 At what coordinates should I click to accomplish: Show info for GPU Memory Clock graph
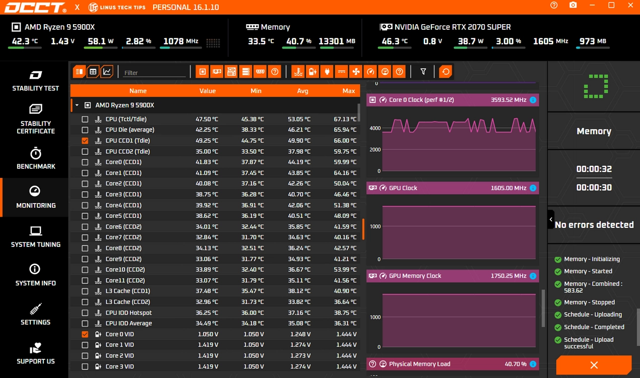[x=533, y=276]
